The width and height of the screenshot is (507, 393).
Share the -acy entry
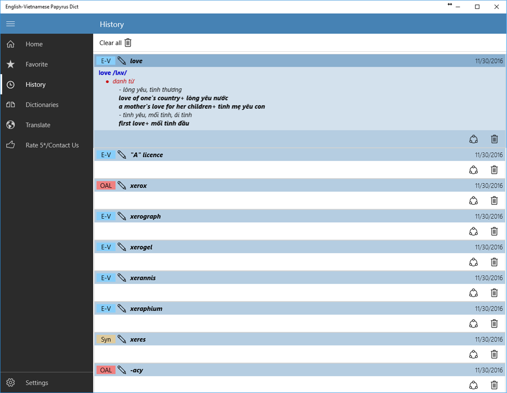[473, 385]
